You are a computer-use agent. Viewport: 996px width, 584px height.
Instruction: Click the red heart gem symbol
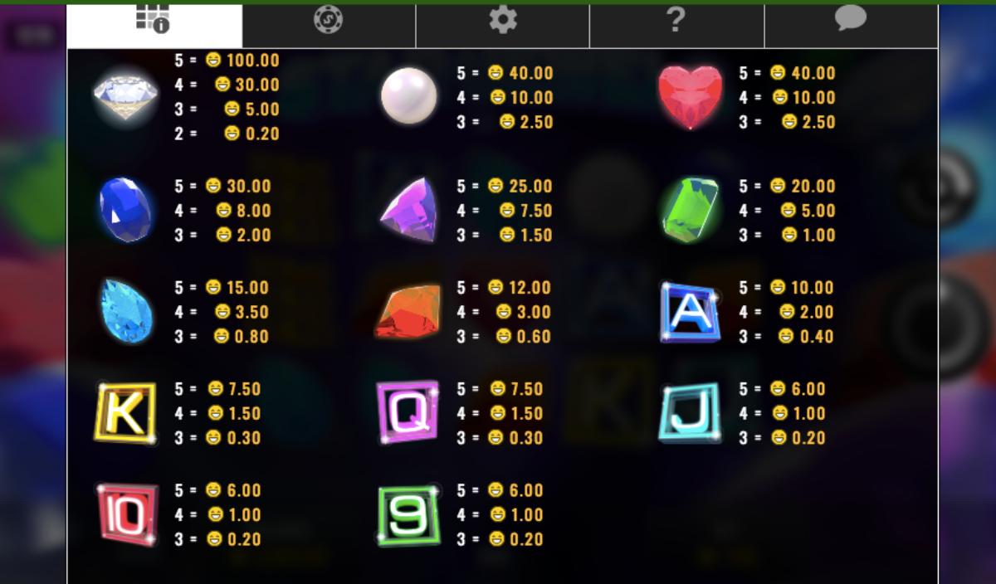[691, 98]
